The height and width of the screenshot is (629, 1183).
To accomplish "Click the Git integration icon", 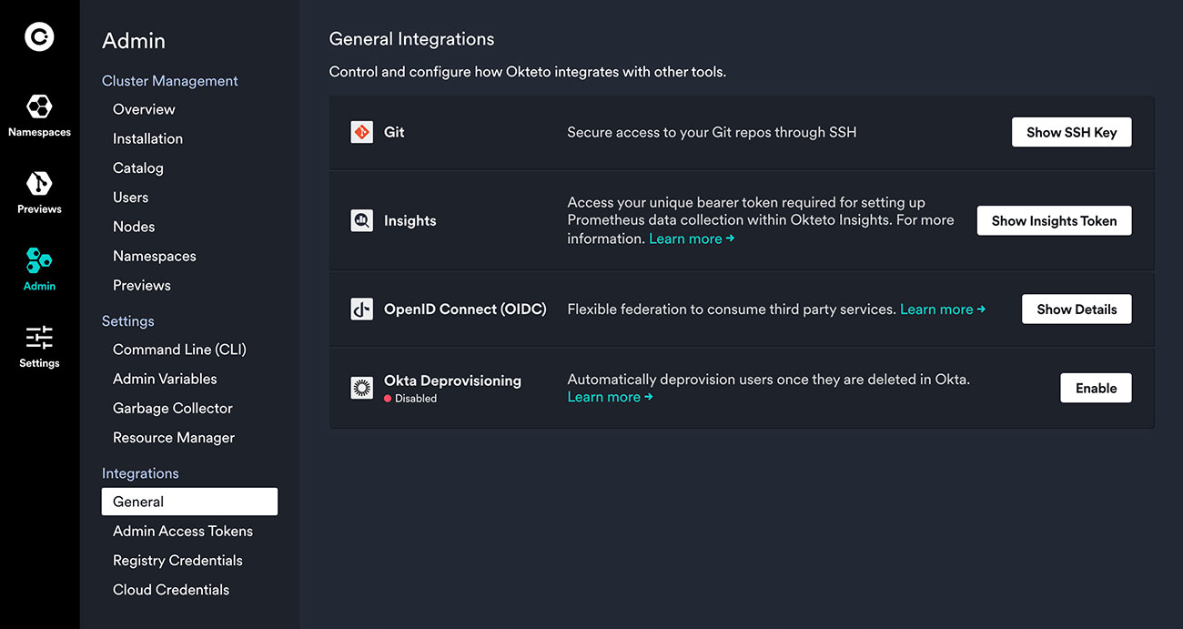I will [361, 131].
